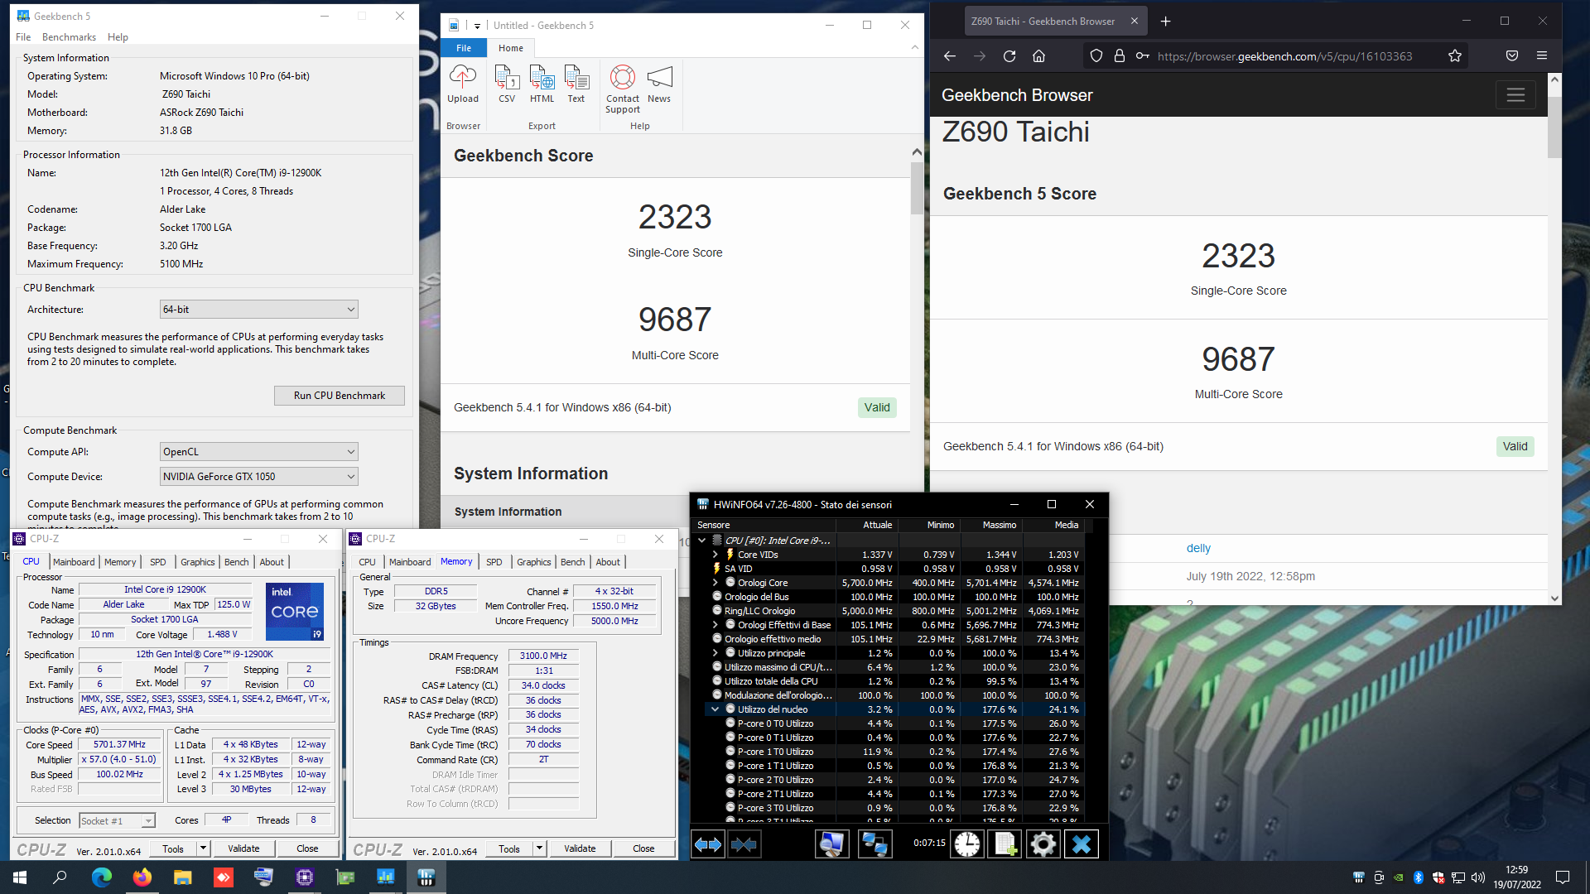Open Geekbench Browser site navigation menu

(x=1515, y=95)
